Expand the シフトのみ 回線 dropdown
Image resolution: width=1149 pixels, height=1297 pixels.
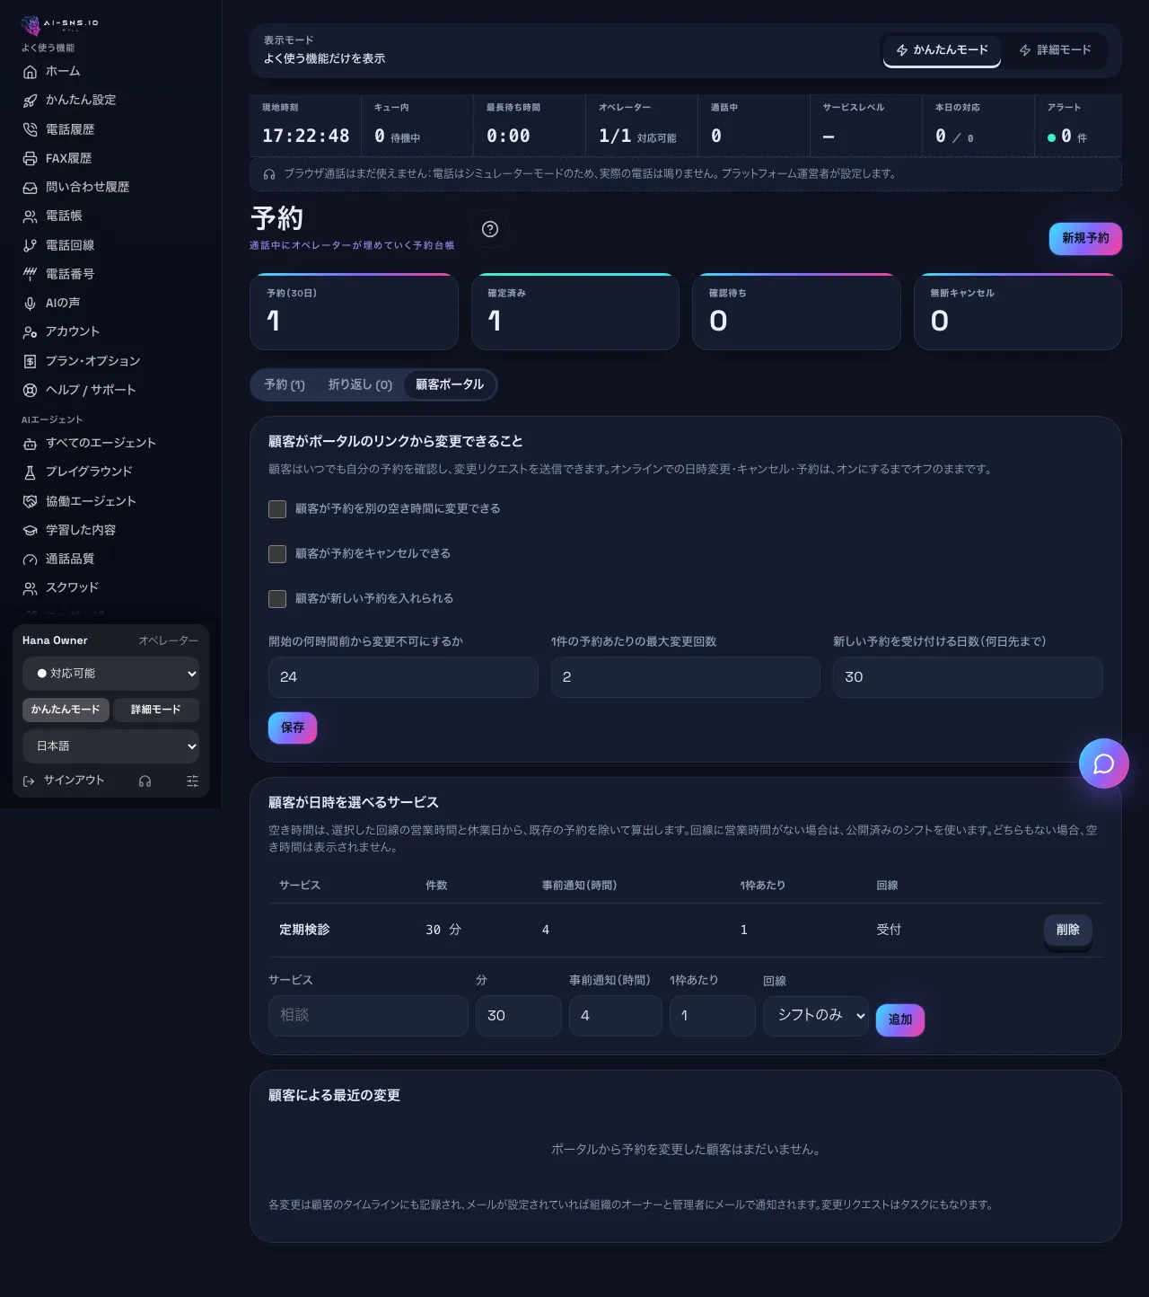816,1016
